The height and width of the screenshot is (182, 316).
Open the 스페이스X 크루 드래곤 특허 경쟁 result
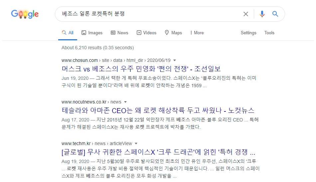point(158,152)
